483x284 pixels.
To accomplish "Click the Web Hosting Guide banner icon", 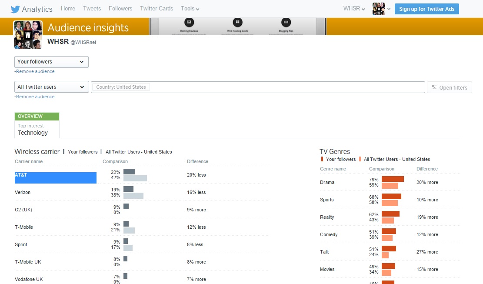I will (237, 22).
